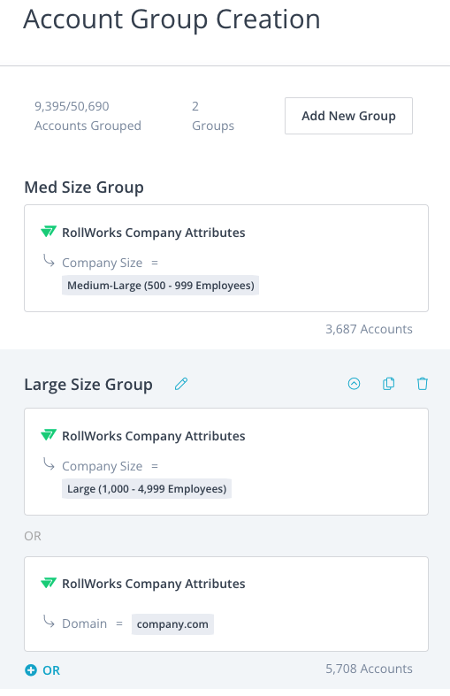The image size is (450, 696).
Task: Duplicate the Large Size Group with the copy icon
Action: (388, 384)
